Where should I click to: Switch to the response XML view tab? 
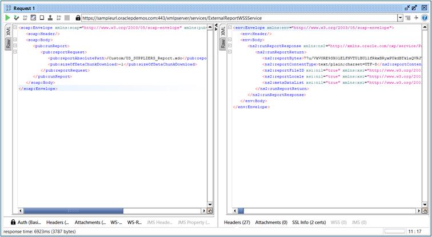(x=223, y=32)
